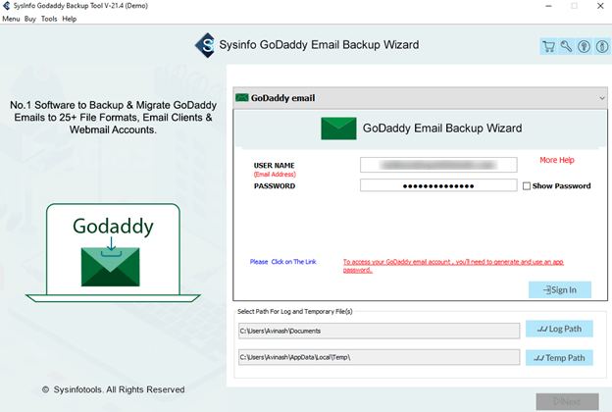The width and height of the screenshot is (612, 412).
Task: Focus the Password input field
Action: pyautogui.click(x=438, y=185)
